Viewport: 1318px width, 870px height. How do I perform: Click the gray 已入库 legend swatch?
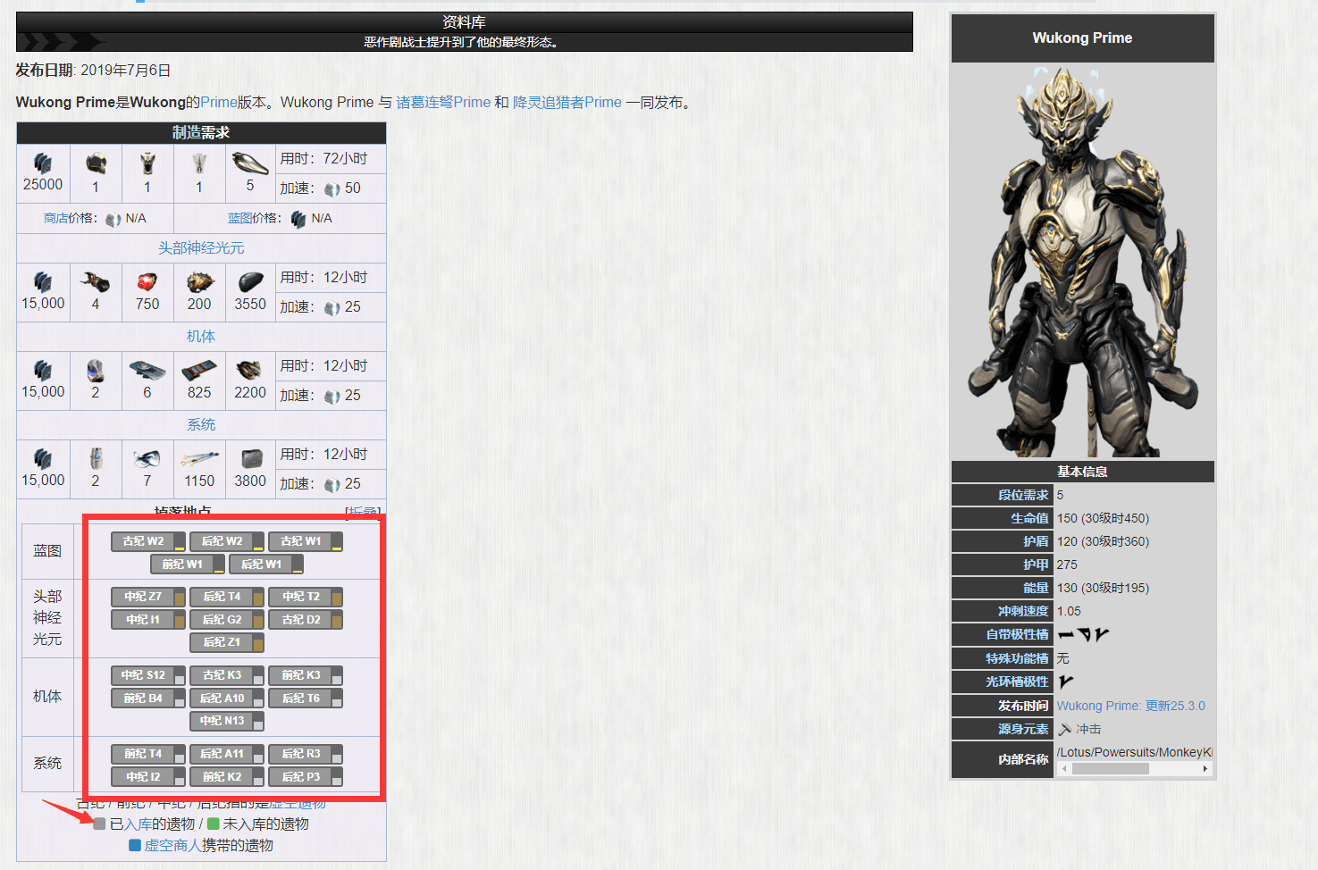click(x=99, y=824)
